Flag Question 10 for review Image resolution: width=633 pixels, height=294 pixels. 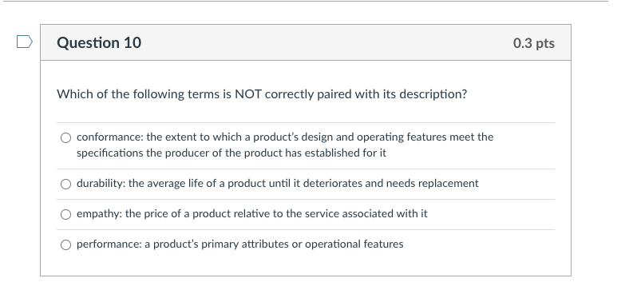coord(25,42)
